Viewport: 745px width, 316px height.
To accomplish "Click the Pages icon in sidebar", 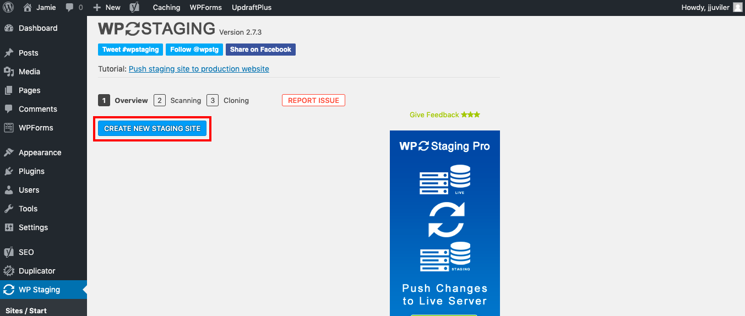I will (x=9, y=90).
